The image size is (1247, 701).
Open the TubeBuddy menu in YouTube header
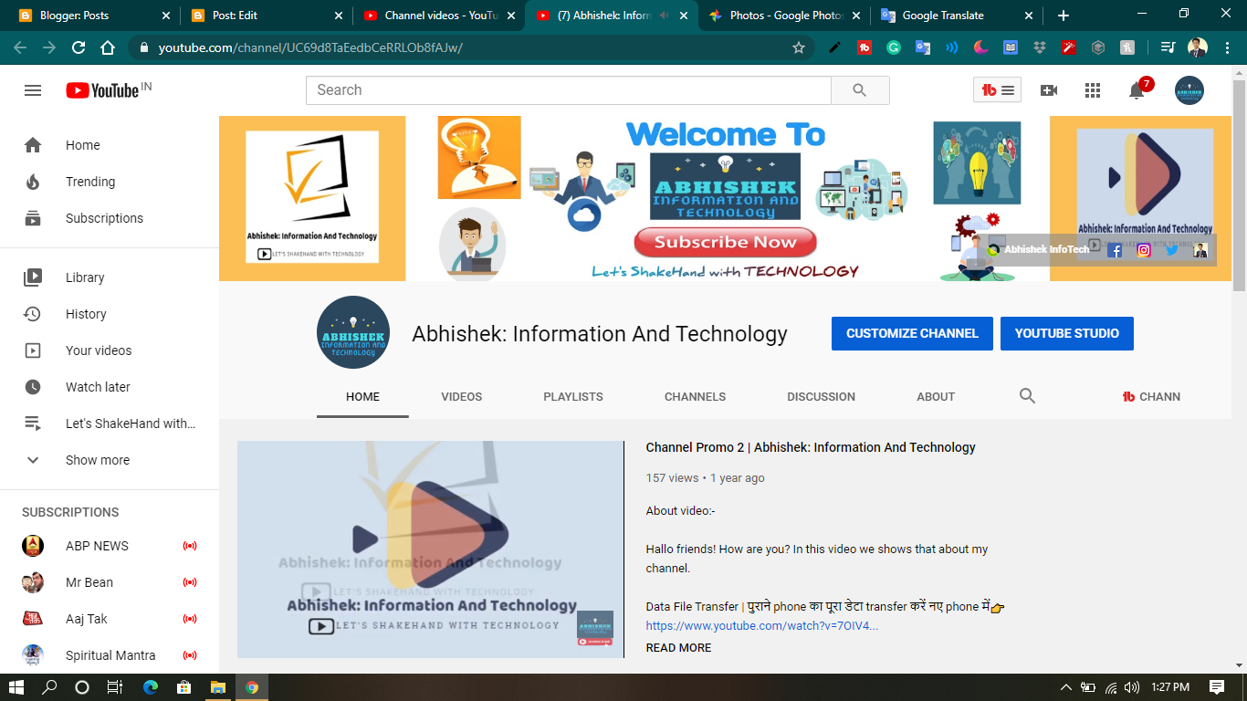pos(997,90)
